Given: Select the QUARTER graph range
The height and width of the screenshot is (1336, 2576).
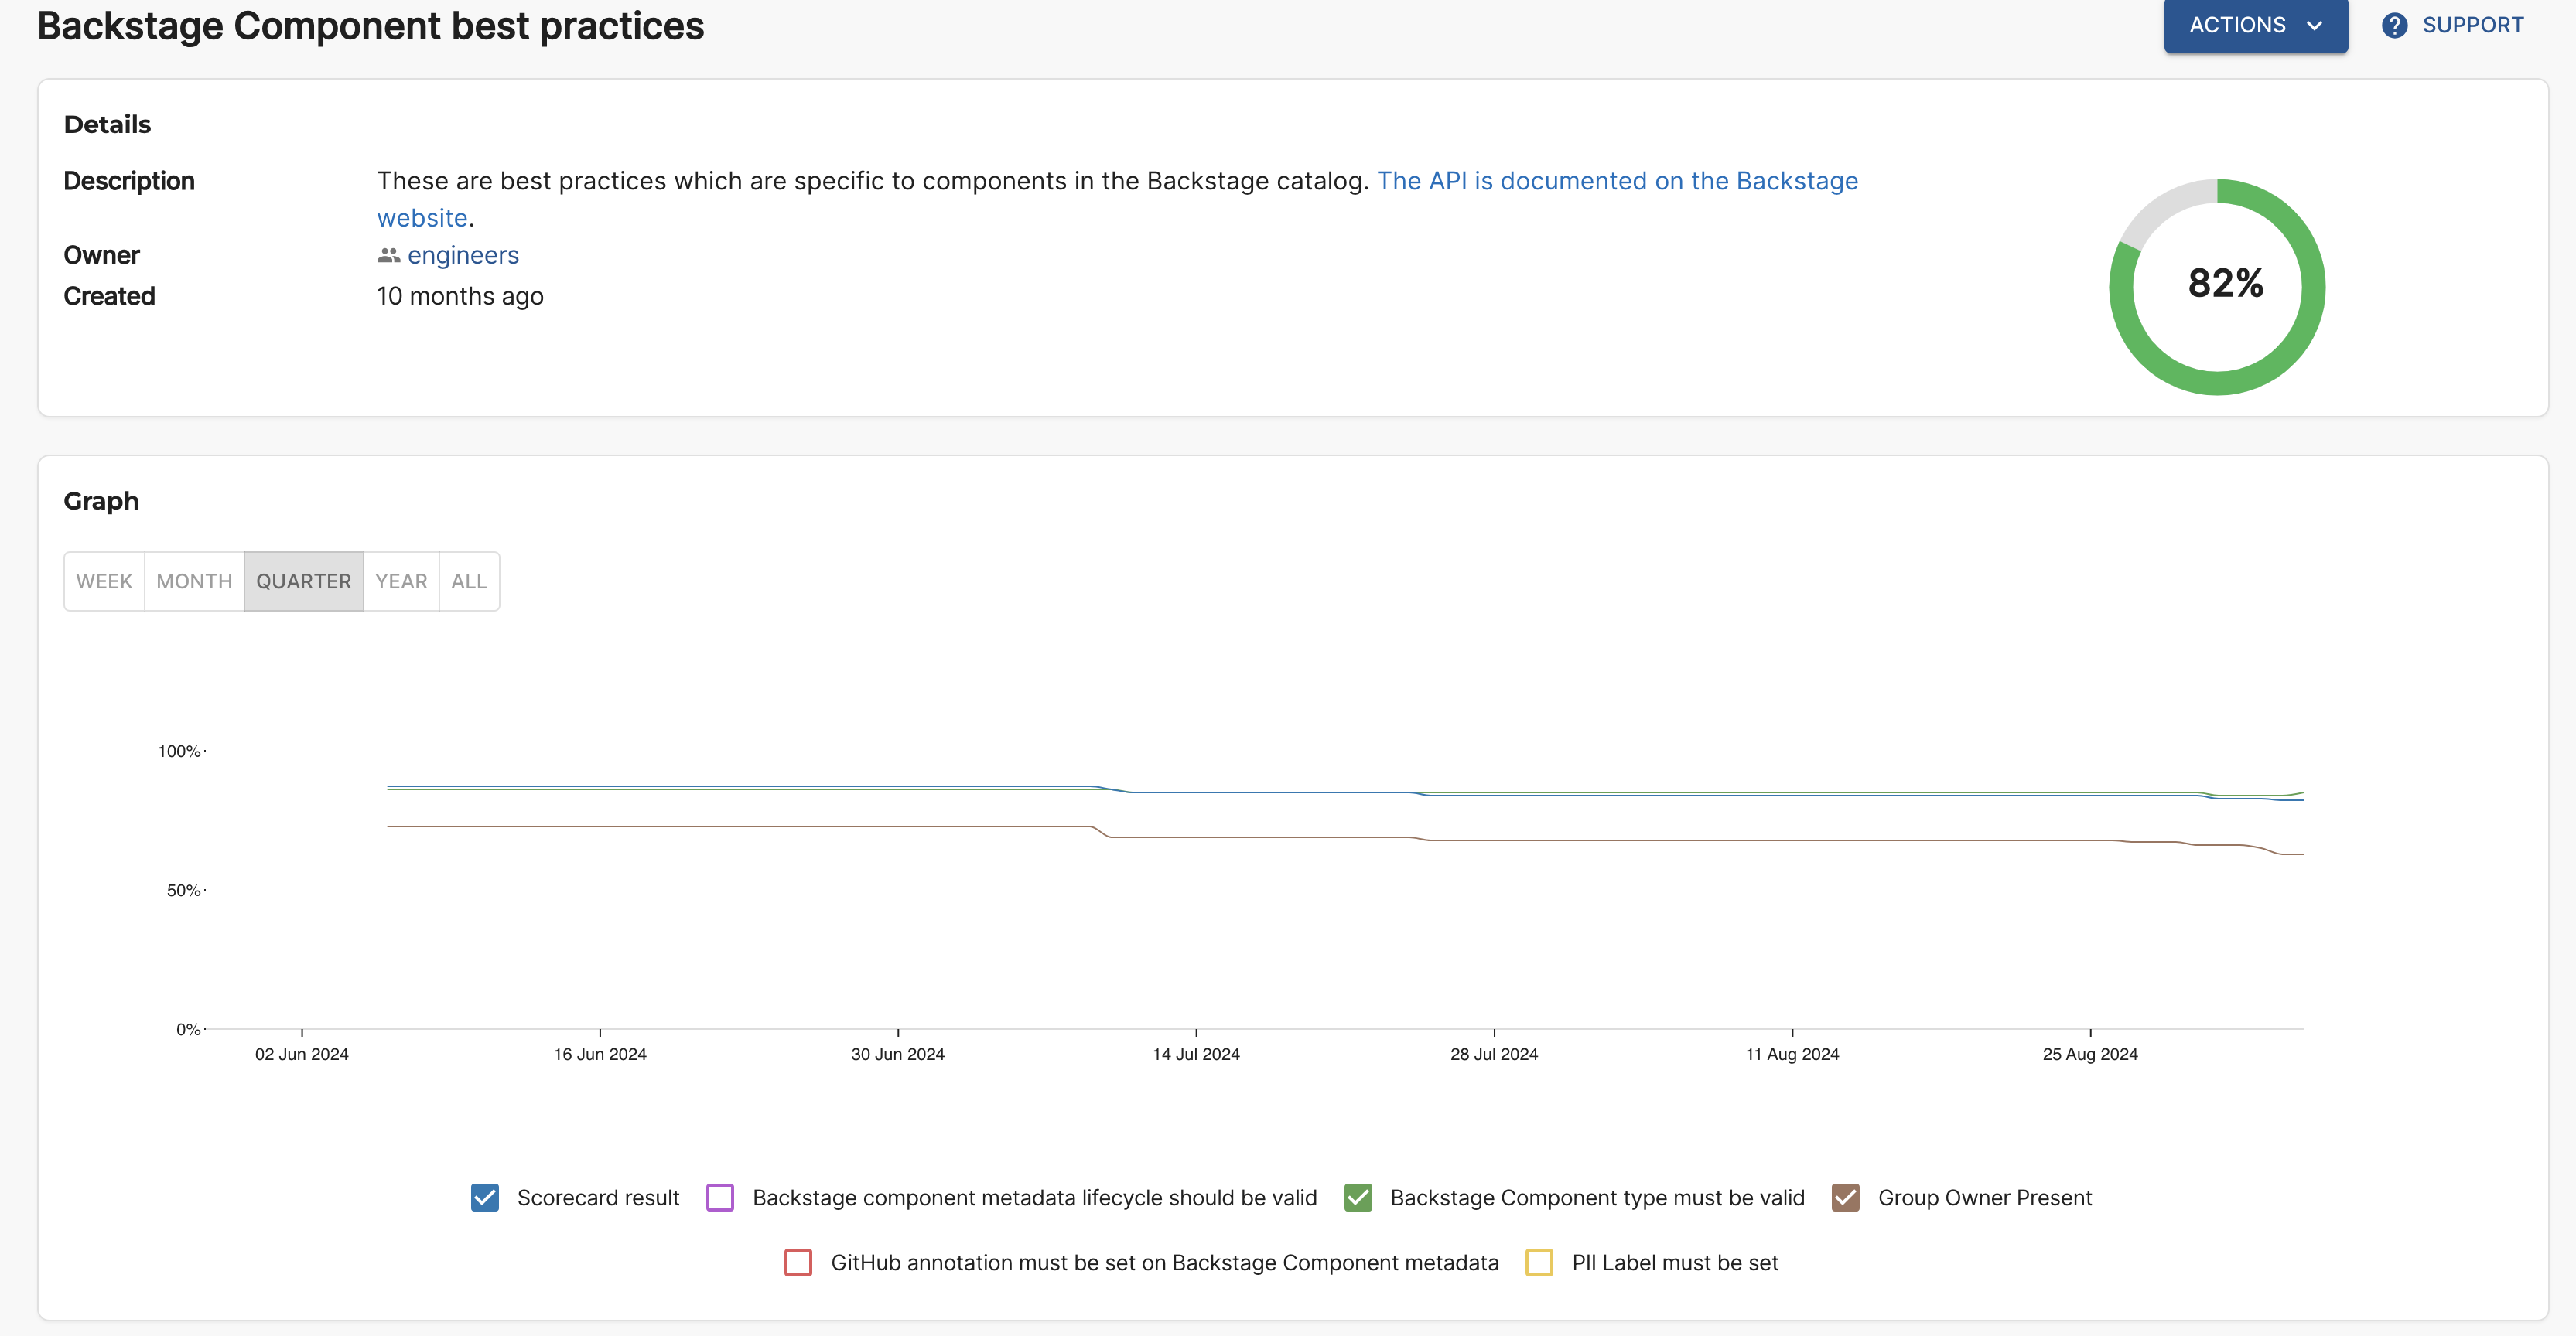Looking at the screenshot, I should (x=304, y=581).
